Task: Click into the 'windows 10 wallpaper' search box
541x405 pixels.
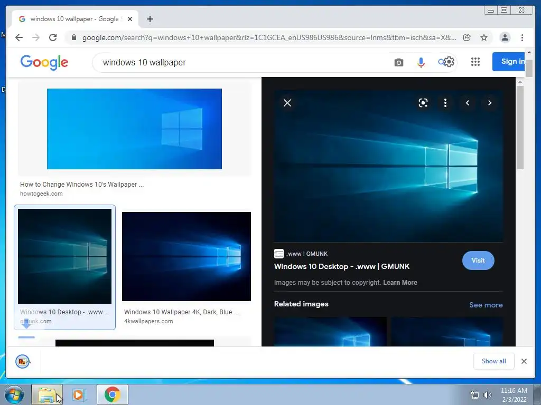Action: pos(241,62)
